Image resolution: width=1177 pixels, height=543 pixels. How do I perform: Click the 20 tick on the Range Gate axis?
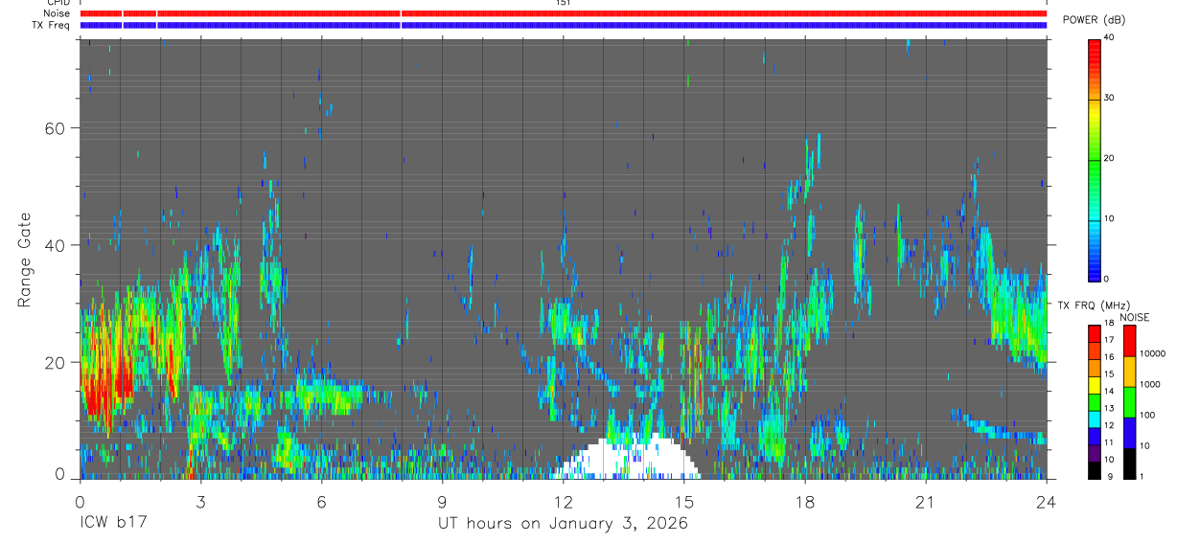[x=56, y=362]
